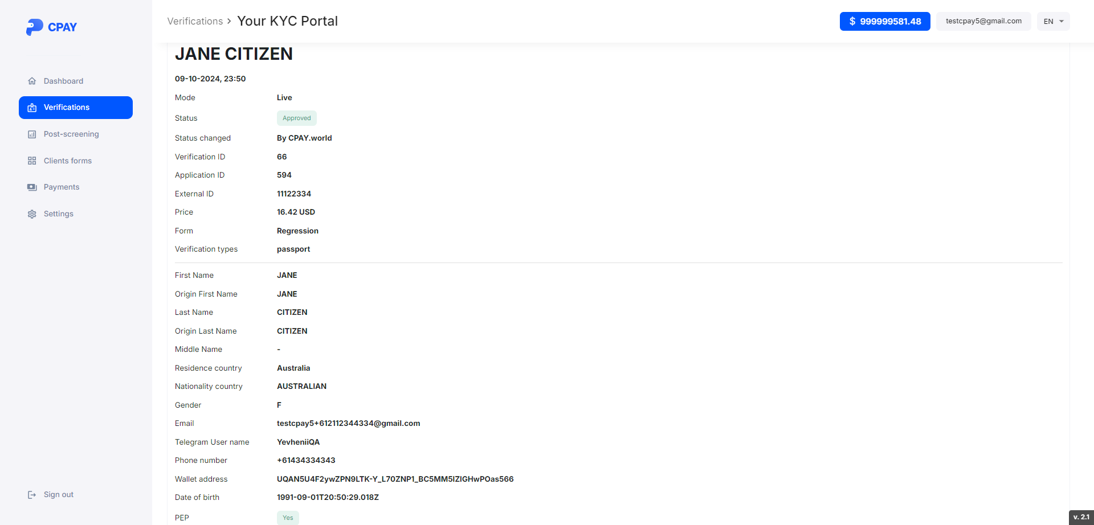Click the CPAY logo icon
1094x525 pixels.
(x=34, y=27)
